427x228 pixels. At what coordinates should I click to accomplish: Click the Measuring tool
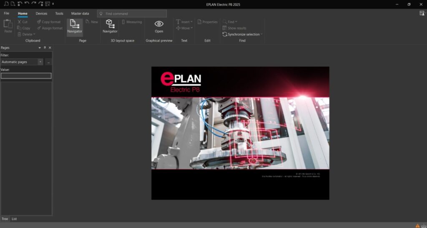tap(132, 22)
